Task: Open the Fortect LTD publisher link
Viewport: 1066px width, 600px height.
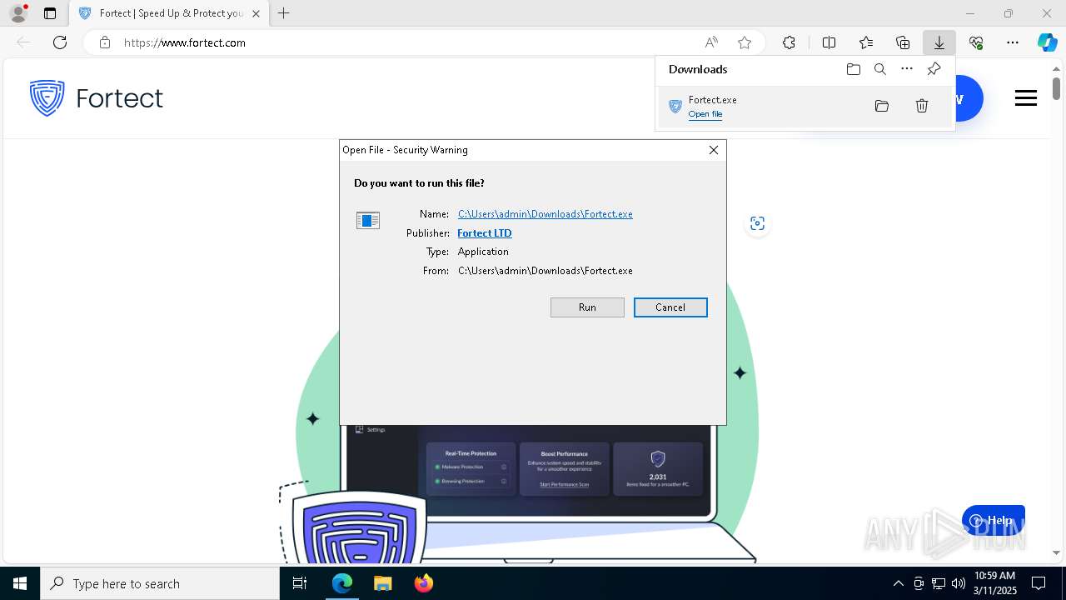Action: pyautogui.click(x=485, y=233)
